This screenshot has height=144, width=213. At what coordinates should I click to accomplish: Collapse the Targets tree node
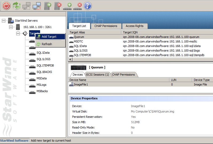18,33
